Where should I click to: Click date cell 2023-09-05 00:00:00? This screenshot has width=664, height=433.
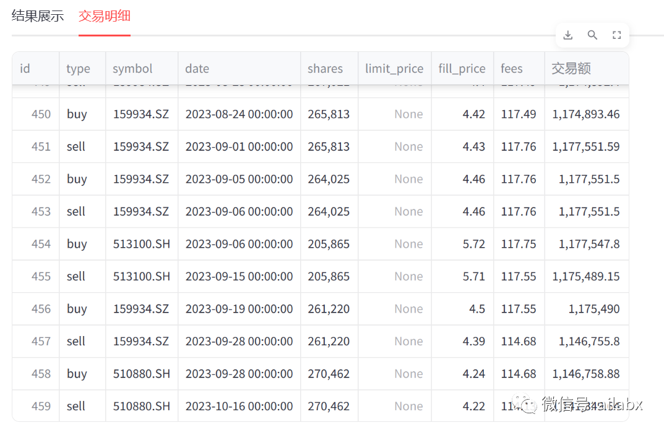pyautogui.click(x=239, y=179)
